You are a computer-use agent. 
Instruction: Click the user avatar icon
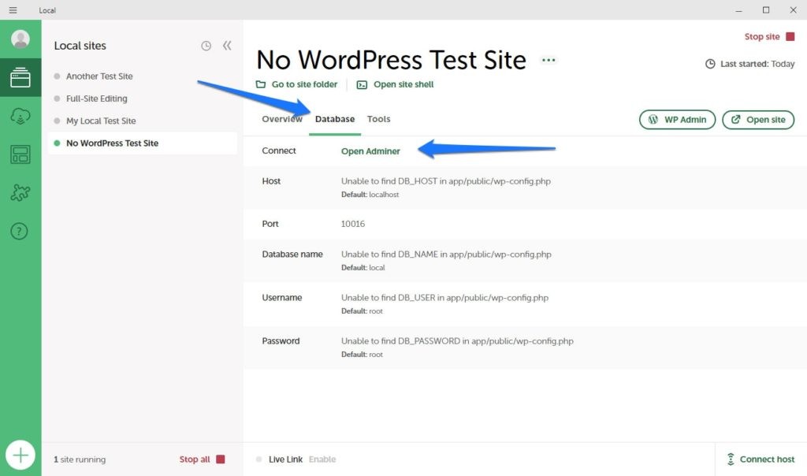click(x=20, y=39)
